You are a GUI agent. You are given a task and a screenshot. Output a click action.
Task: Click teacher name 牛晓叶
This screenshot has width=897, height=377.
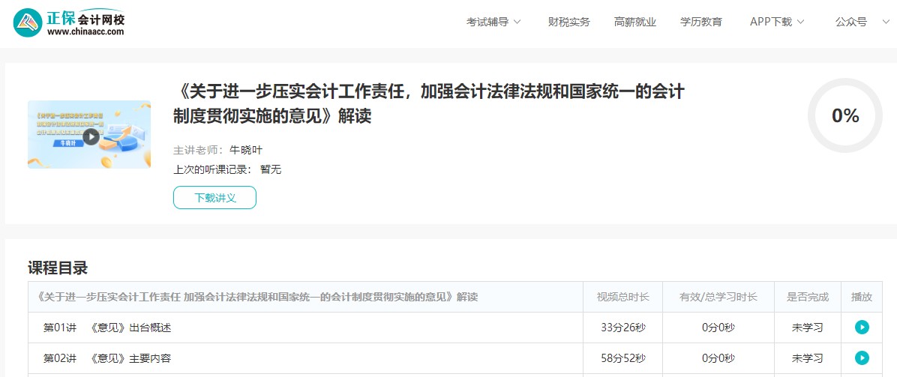click(245, 151)
